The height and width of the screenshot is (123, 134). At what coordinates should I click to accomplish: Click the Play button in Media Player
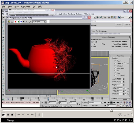pos(3,115)
